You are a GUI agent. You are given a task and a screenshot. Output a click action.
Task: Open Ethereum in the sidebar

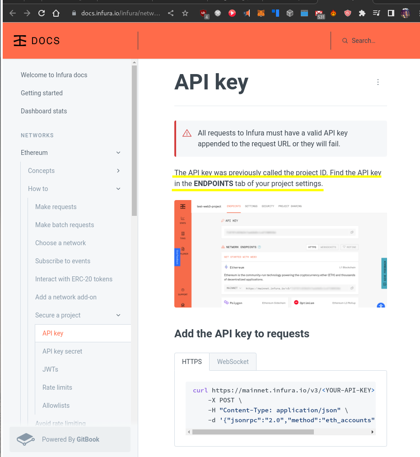[34, 153]
